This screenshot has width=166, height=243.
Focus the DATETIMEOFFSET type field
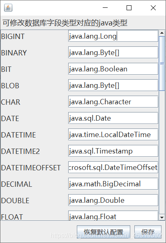click(x=113, y=167)
